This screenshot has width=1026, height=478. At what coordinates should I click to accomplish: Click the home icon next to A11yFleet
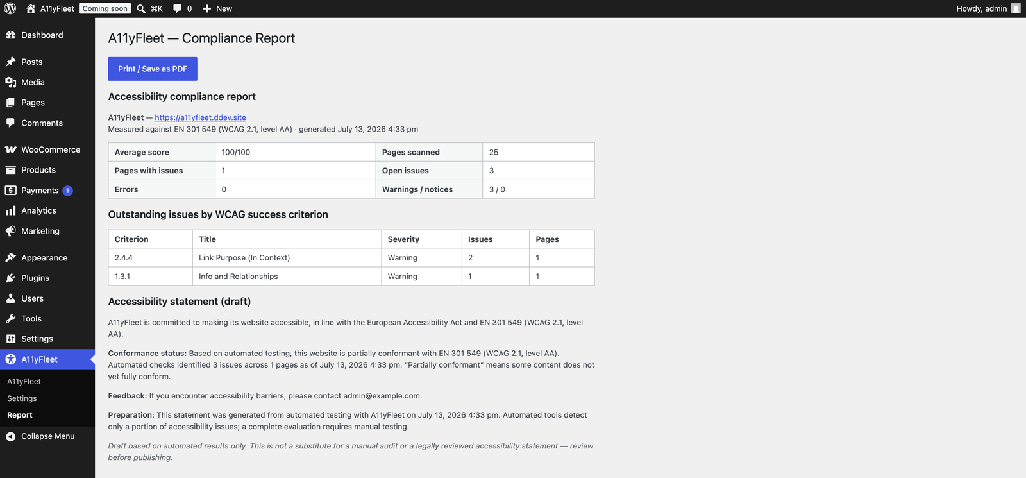click(31, 8)
